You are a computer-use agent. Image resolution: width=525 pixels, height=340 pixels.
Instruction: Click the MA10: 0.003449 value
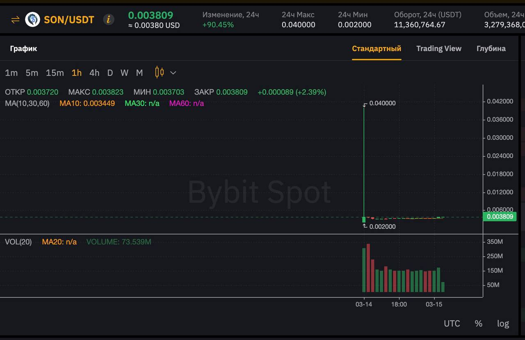point(87,103)
